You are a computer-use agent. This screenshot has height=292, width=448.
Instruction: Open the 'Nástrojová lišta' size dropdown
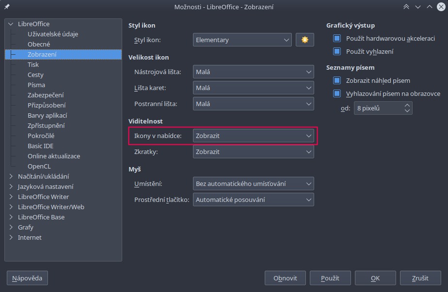(253, 72)
